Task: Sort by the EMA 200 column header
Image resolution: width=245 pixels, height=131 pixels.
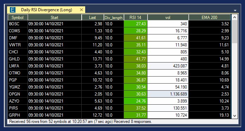Action: [209, 18]
